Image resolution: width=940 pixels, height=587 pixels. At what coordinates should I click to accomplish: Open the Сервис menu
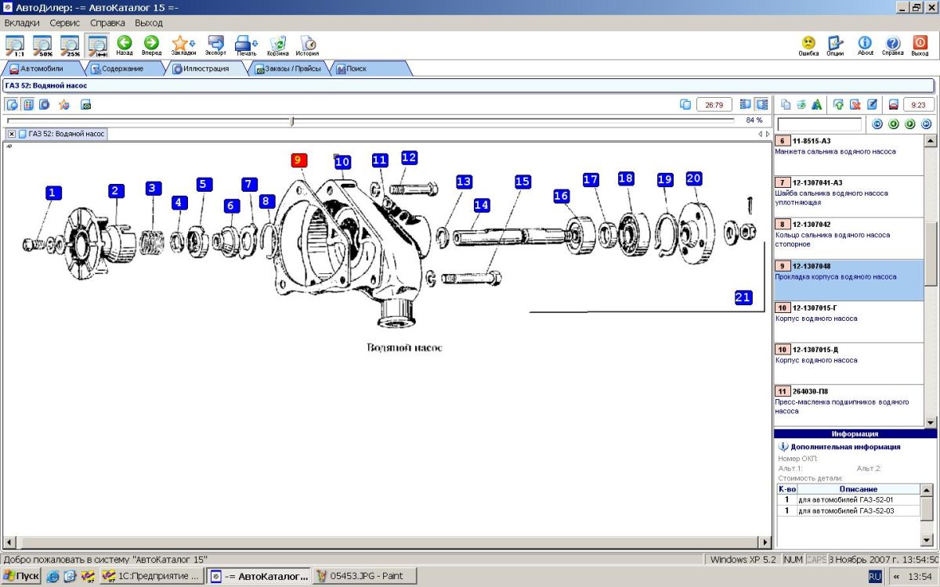click(64, 23)
